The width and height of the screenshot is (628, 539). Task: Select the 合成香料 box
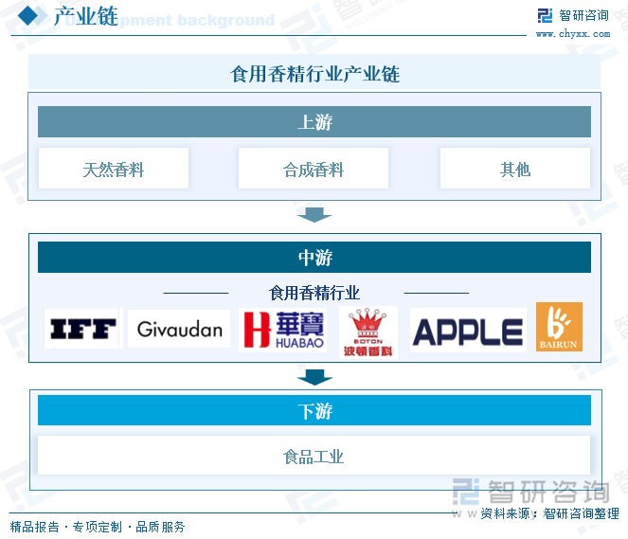pos(314,169)
